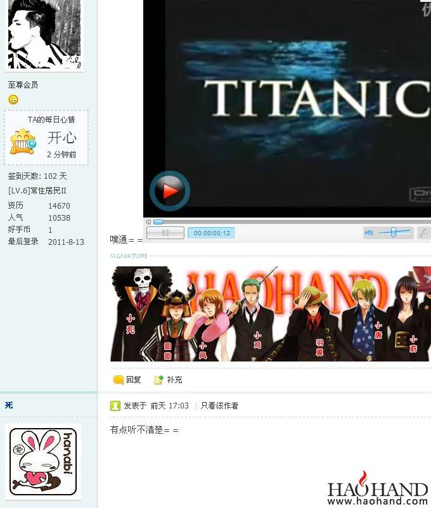Open the player settings wrench icon
Screen dimensions: 431x508
(423, 232)
